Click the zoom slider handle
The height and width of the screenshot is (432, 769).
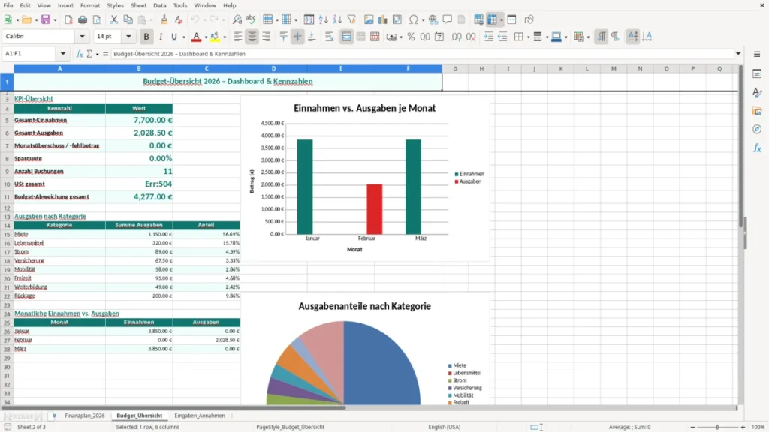pyautogui.click(x=717, y=427)
